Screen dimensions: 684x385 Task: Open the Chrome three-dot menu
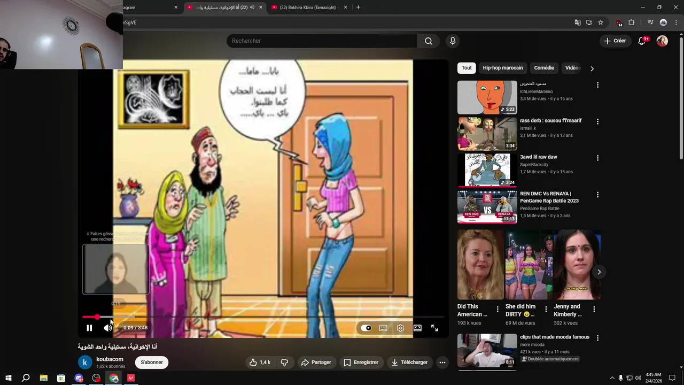click(x=676, y=22)
